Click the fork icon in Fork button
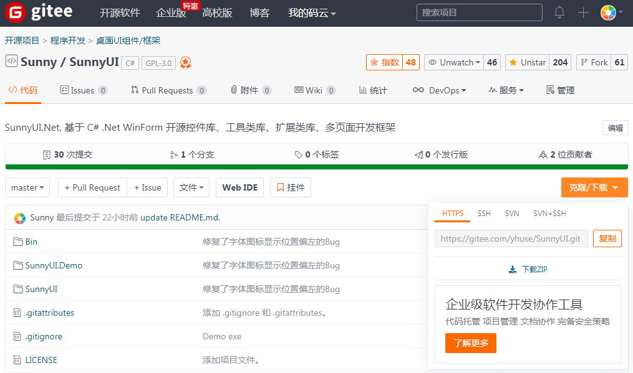Screen dimensions: 633x373 click(x=584, y=62)
